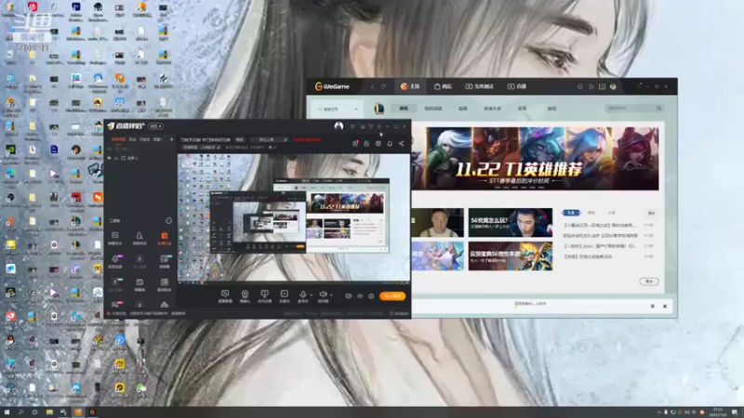
Task: Refresh the WeGame page
Action: coord(383,86)
